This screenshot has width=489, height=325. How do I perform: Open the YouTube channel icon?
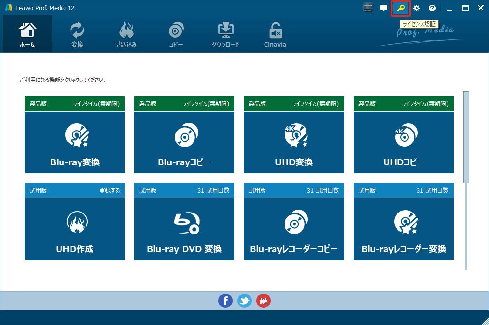point(264,301)
